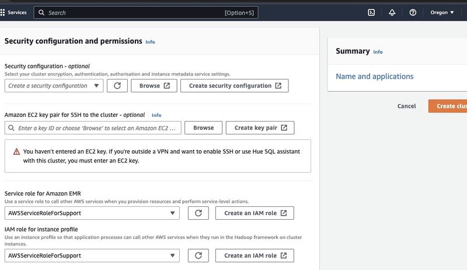
Task: Launch CloudShell from the top bar
Action: (x=371, y=12)
